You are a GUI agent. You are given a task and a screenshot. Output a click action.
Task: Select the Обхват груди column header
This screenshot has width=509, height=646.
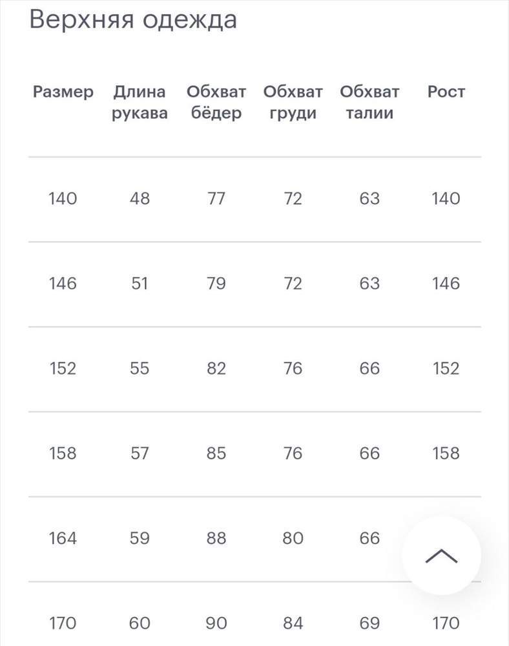(x=293, y=102)
